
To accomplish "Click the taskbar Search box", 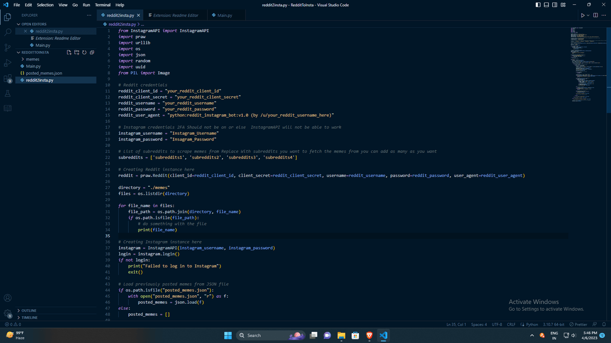I will point(271,335).
